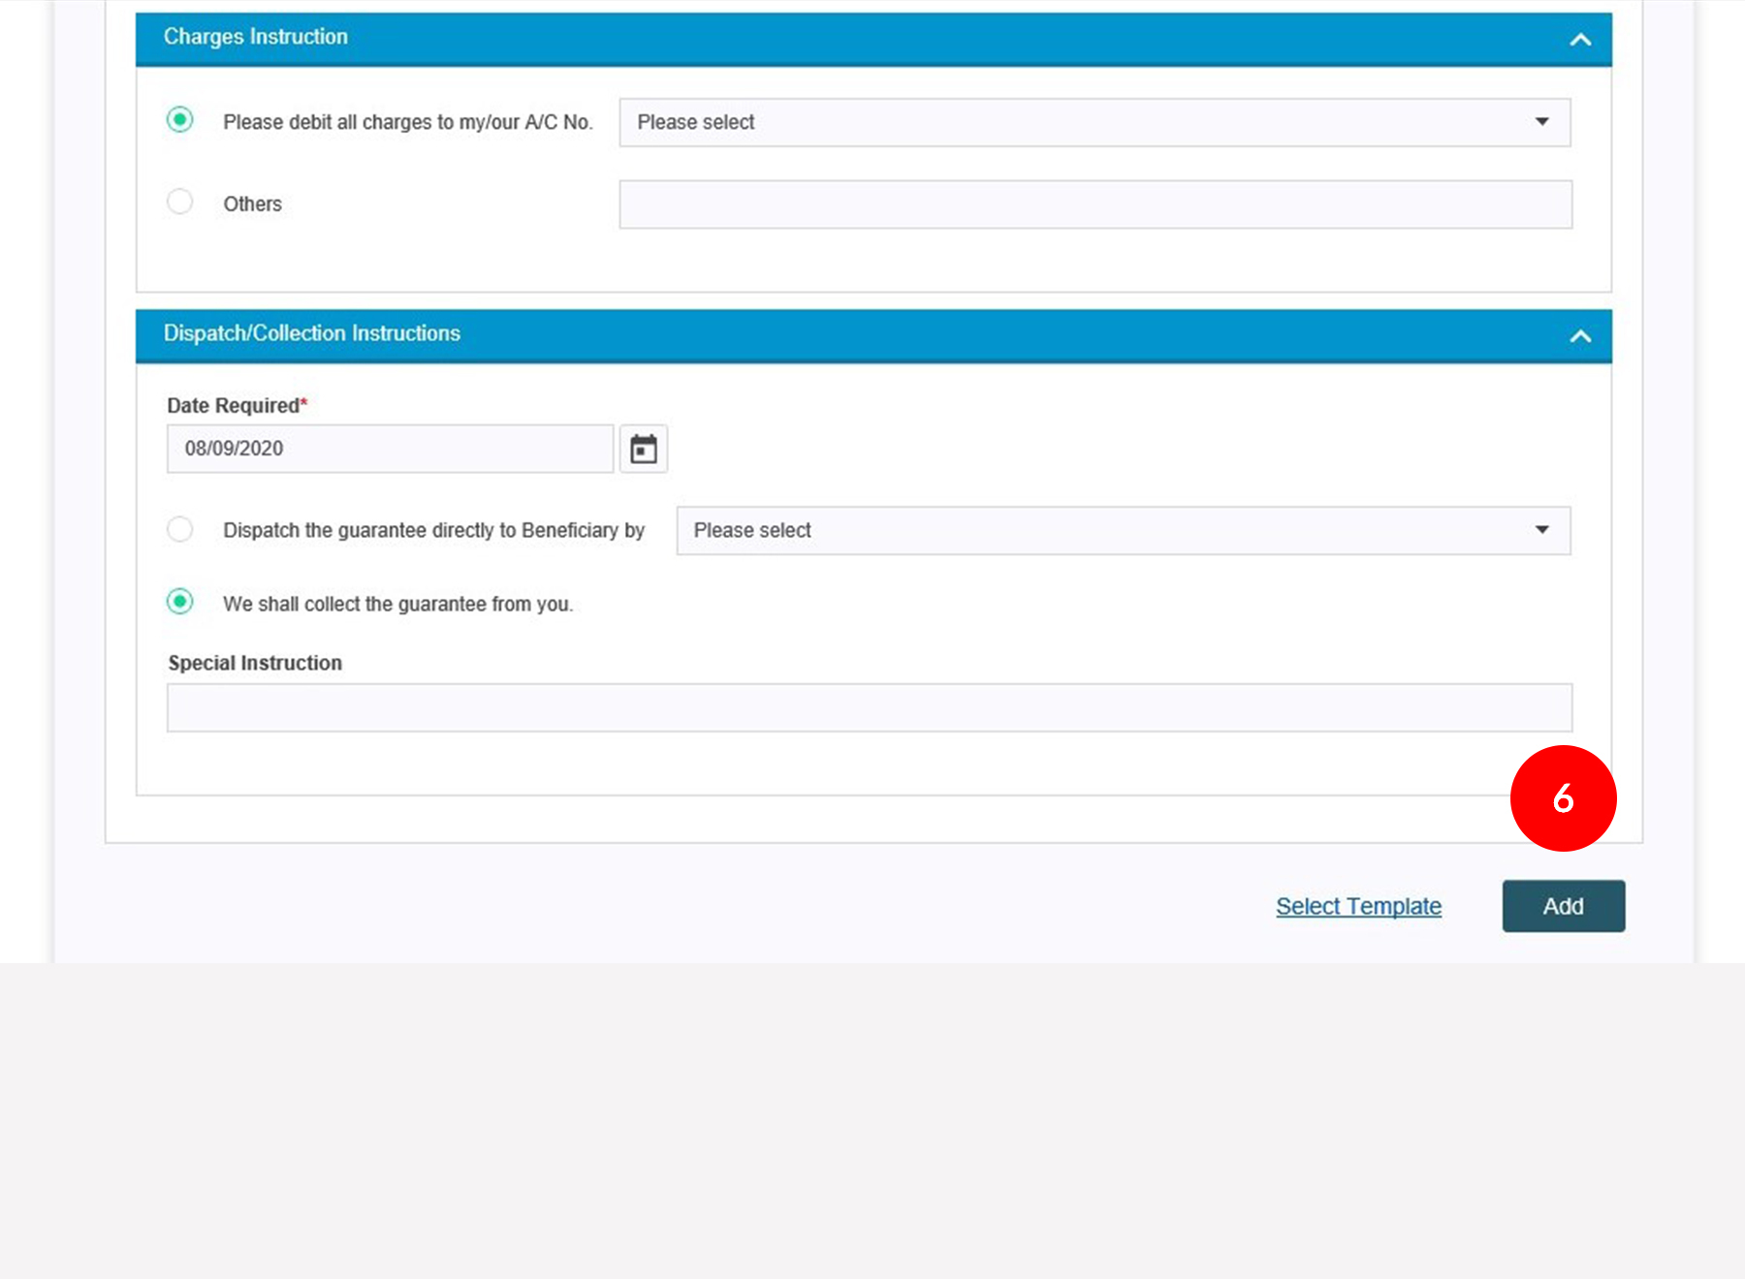The image size is (1745, 1279).
Task: Click the Charges Instruction header title
Action: 256,37
